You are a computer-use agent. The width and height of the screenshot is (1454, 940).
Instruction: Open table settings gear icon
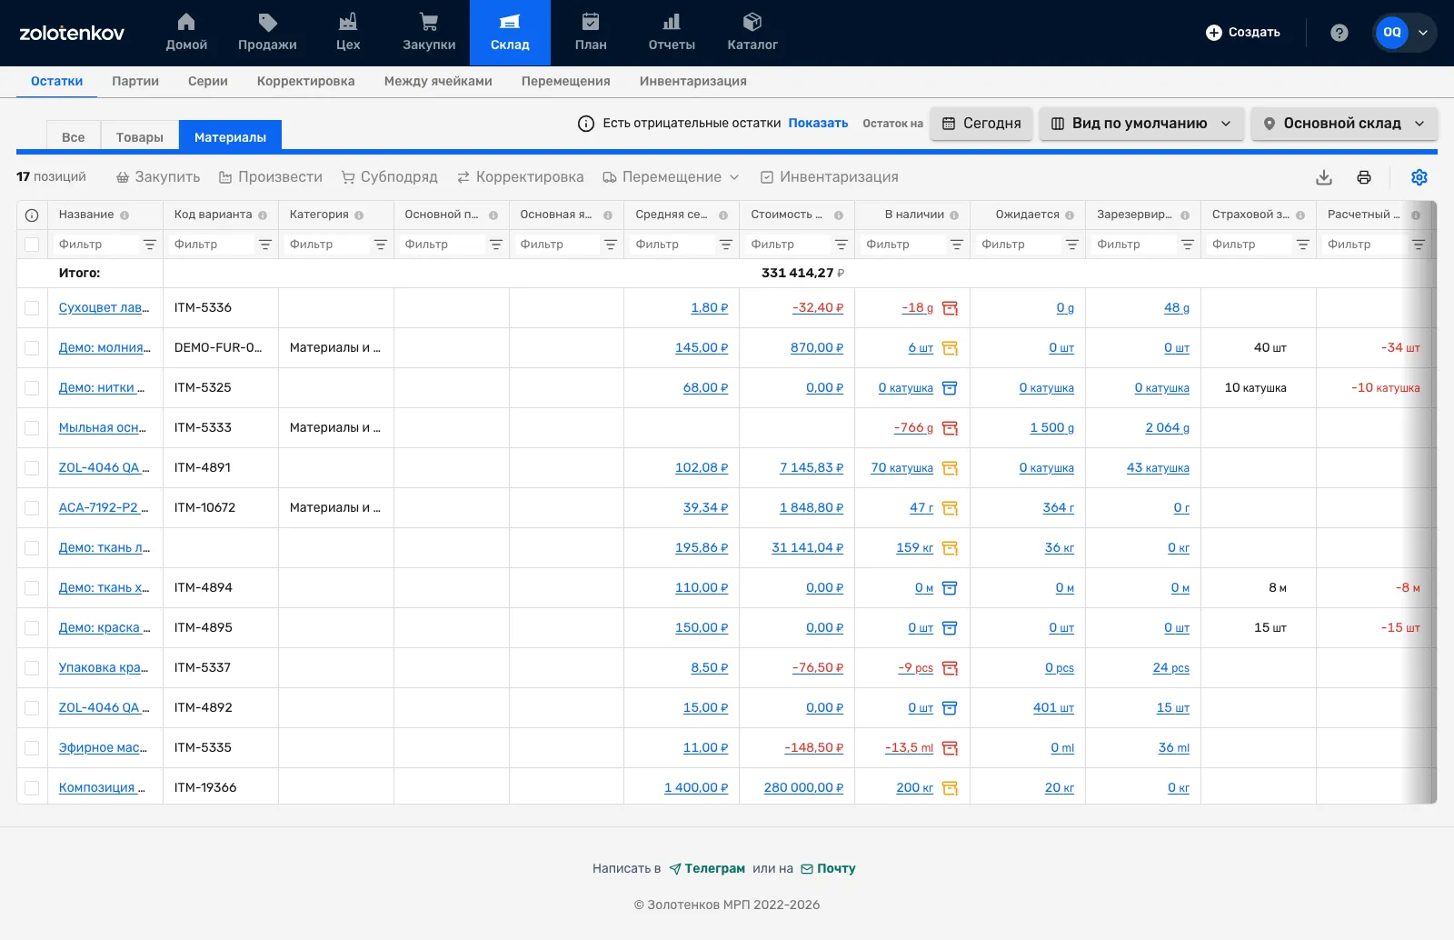[x=1419, y=177]
